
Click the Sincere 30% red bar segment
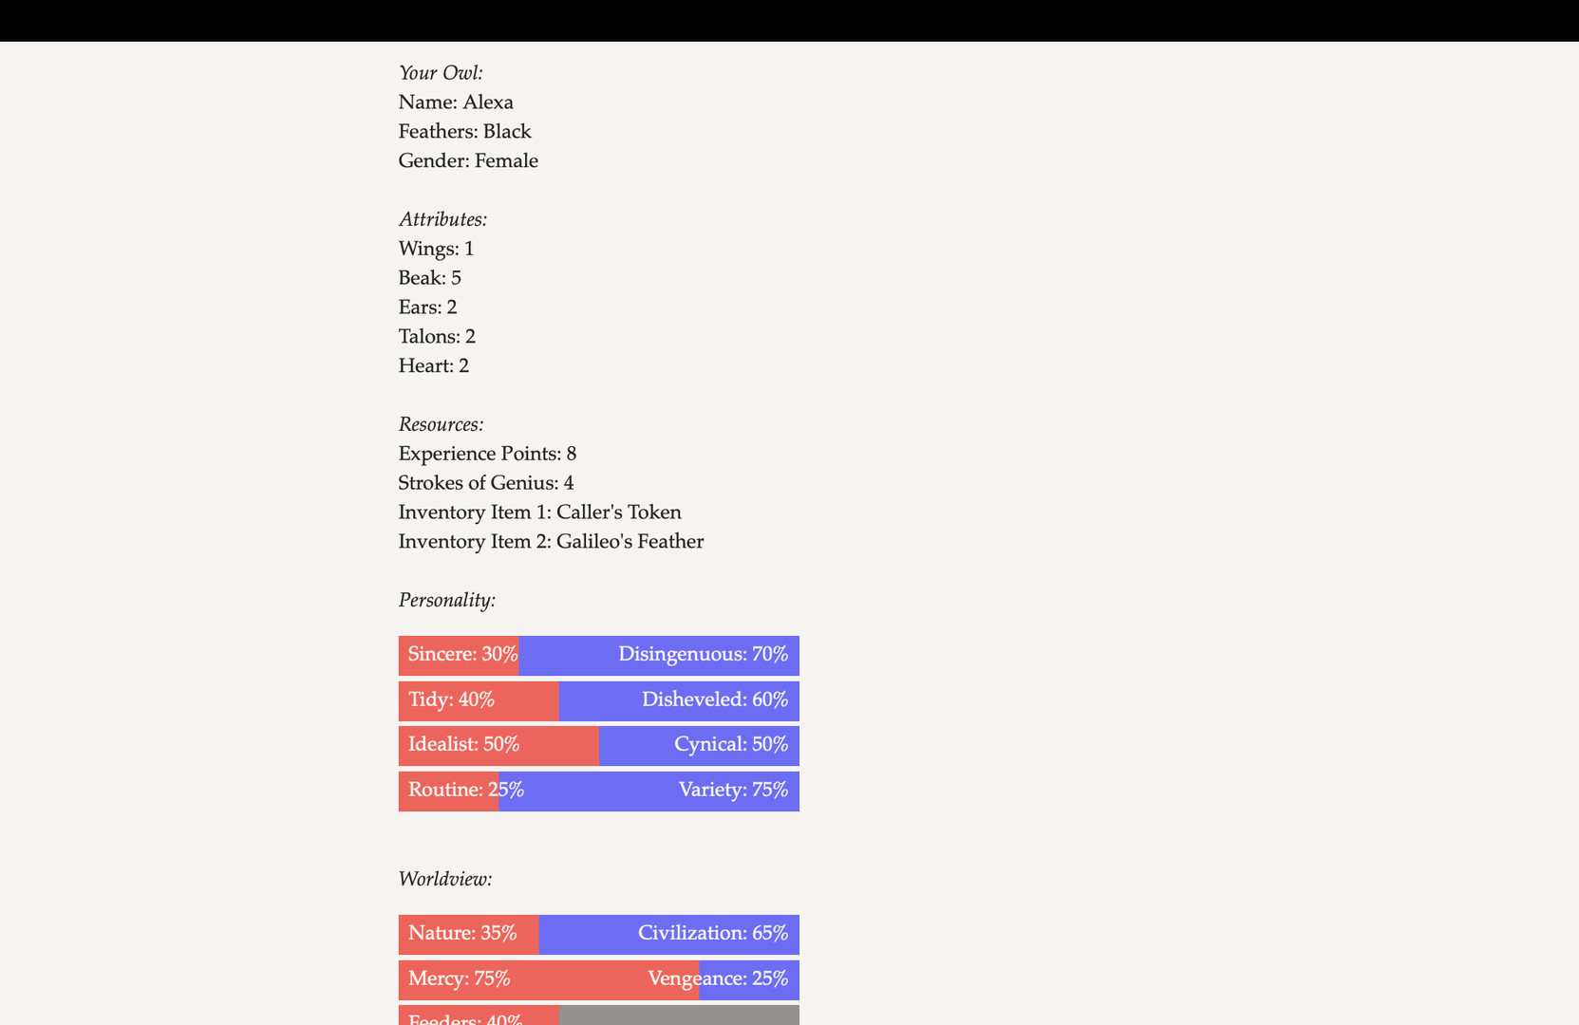pos(459,655)
